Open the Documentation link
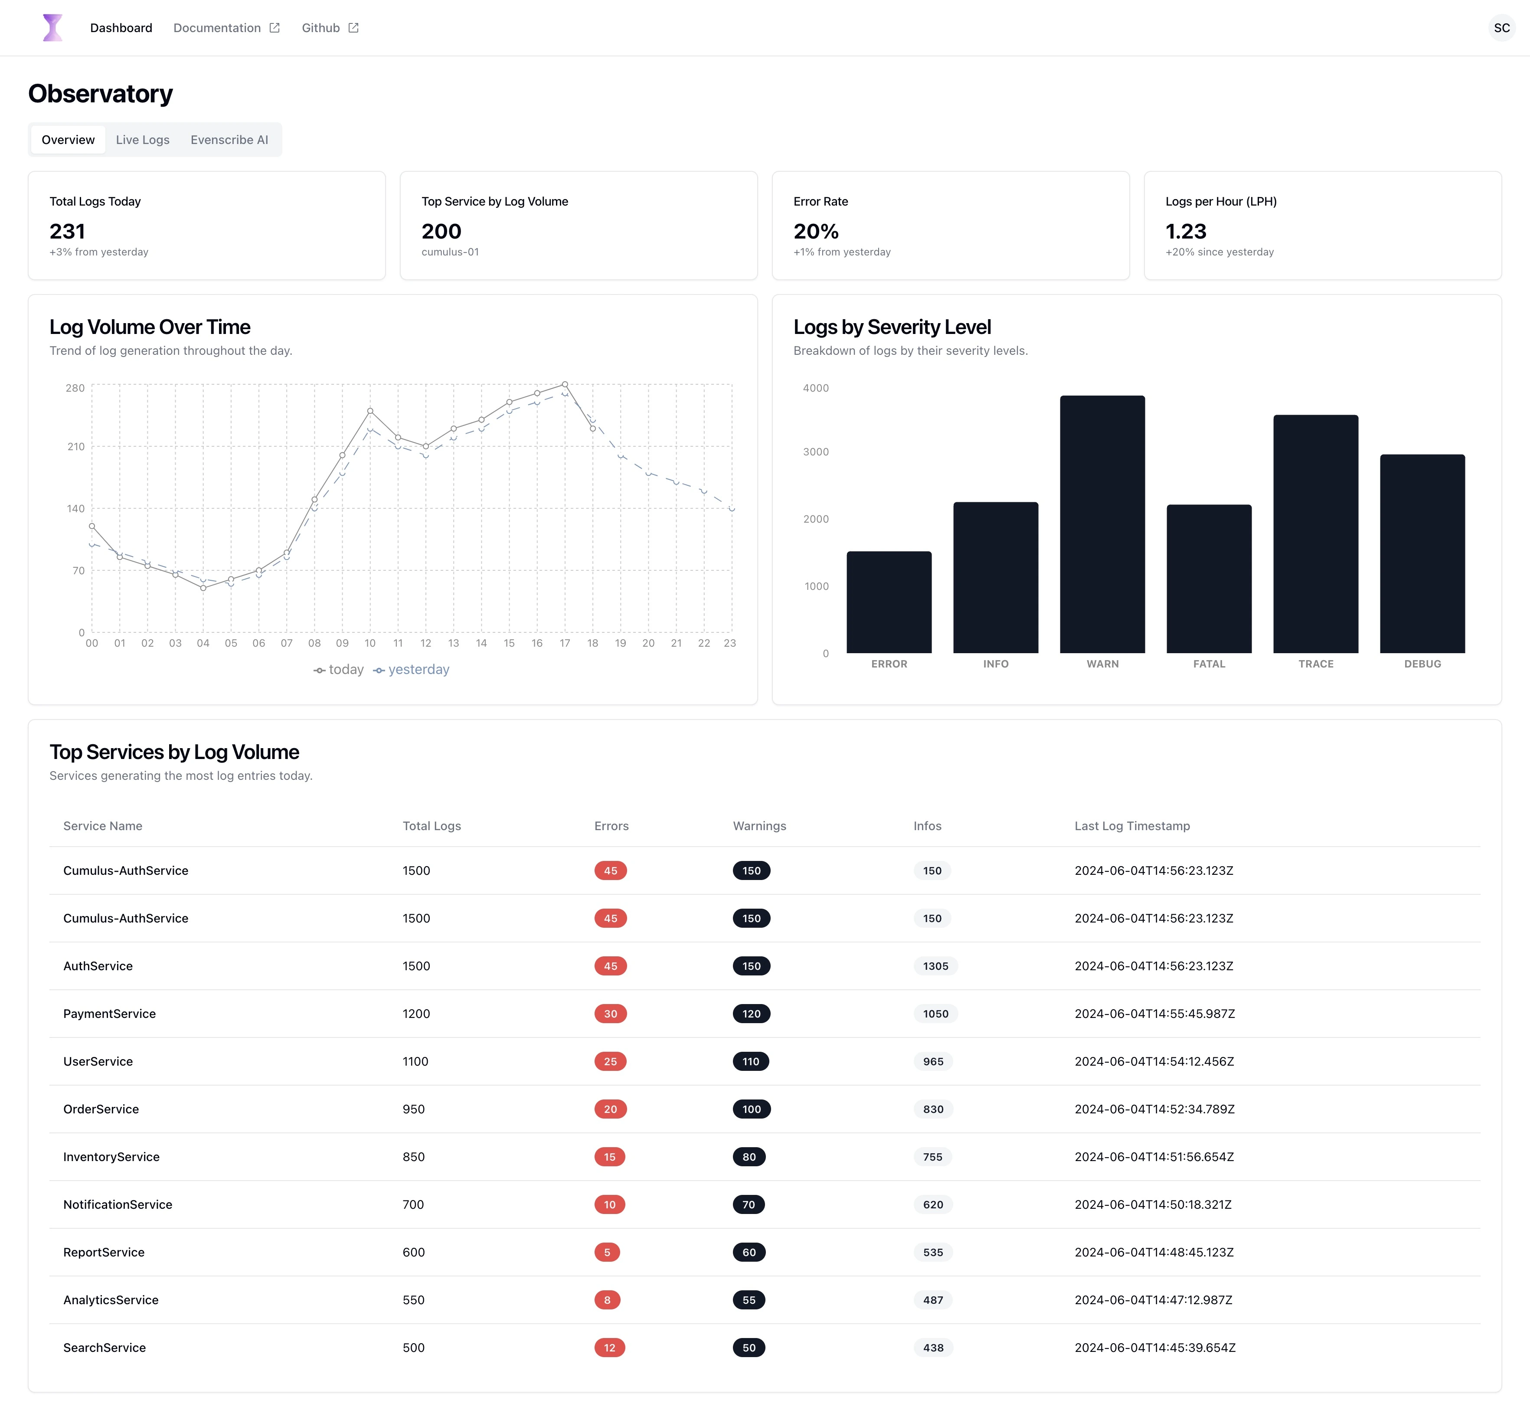1530x1420 pixels. point(217,28)
